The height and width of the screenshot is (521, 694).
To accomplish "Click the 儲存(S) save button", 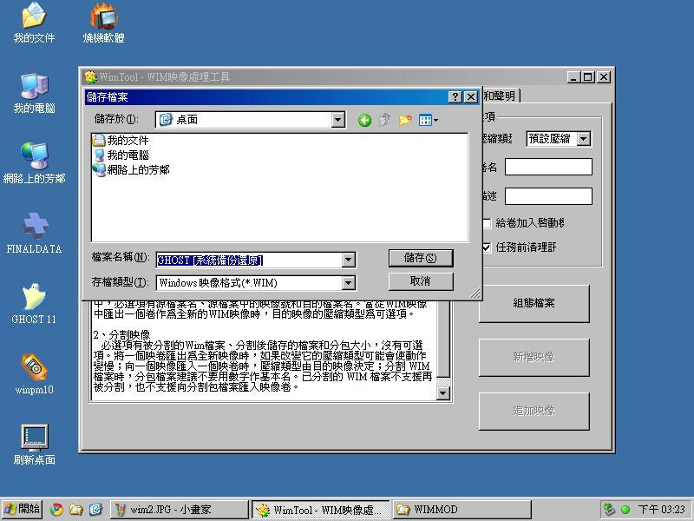I will (x=421, y=258).
